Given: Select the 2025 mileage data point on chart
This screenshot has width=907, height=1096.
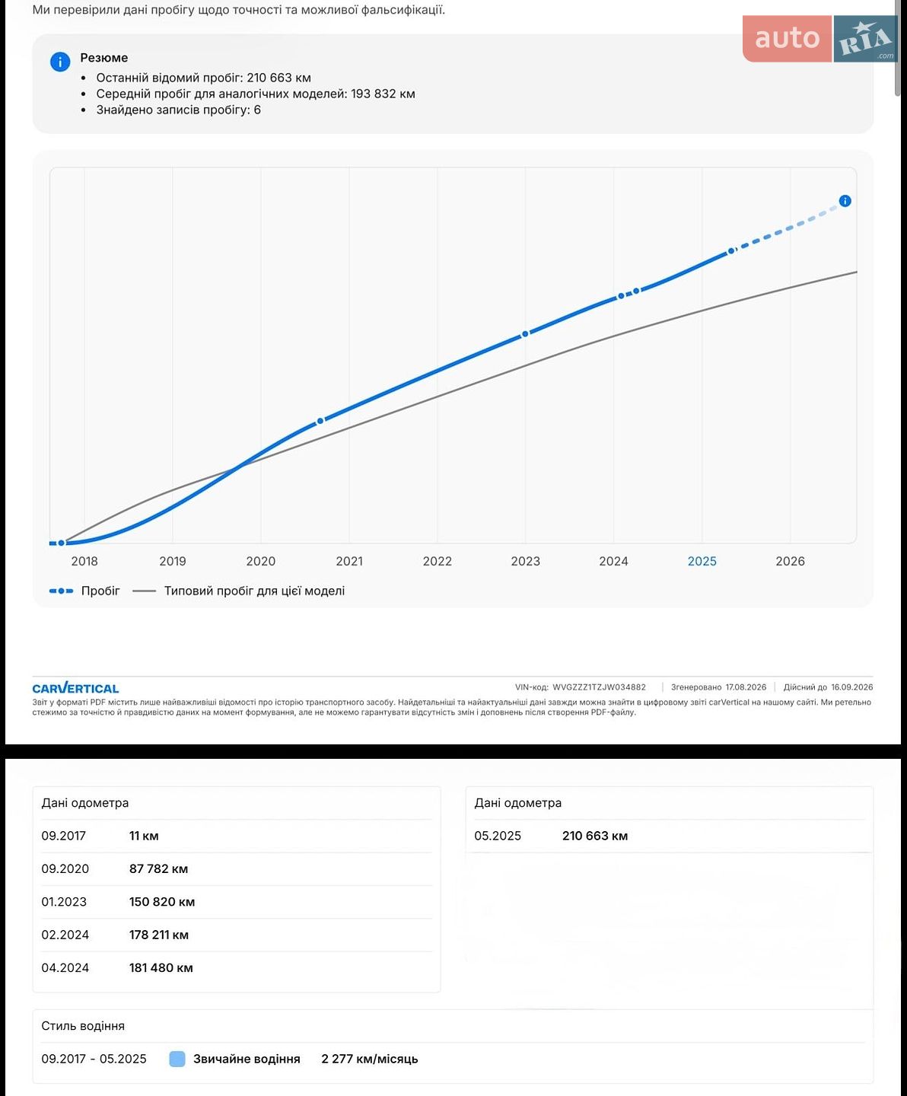Looking at the screenshot, I should 731,250.
